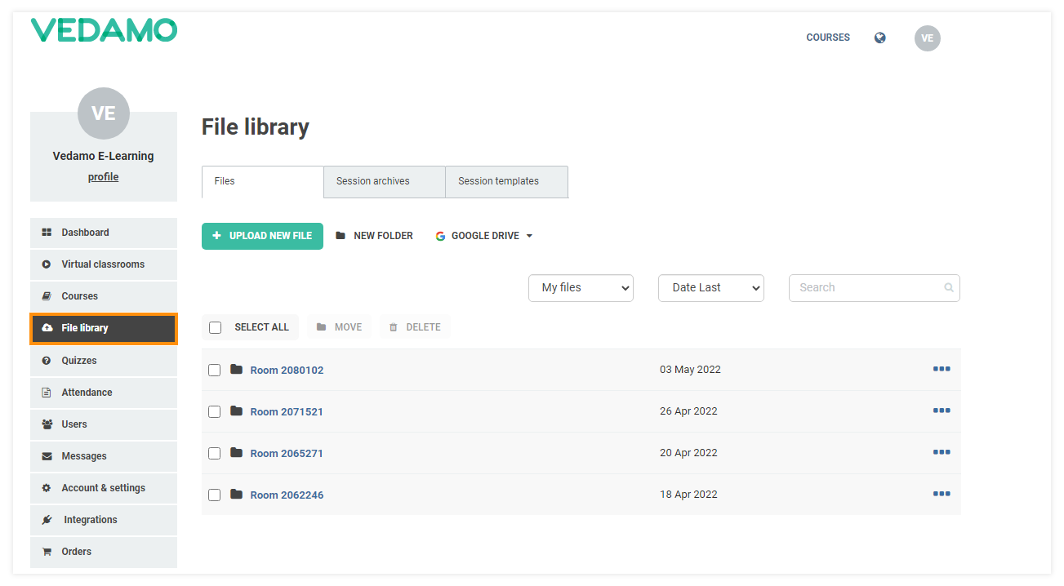Check the box for Room 2071521

(214, 411)
